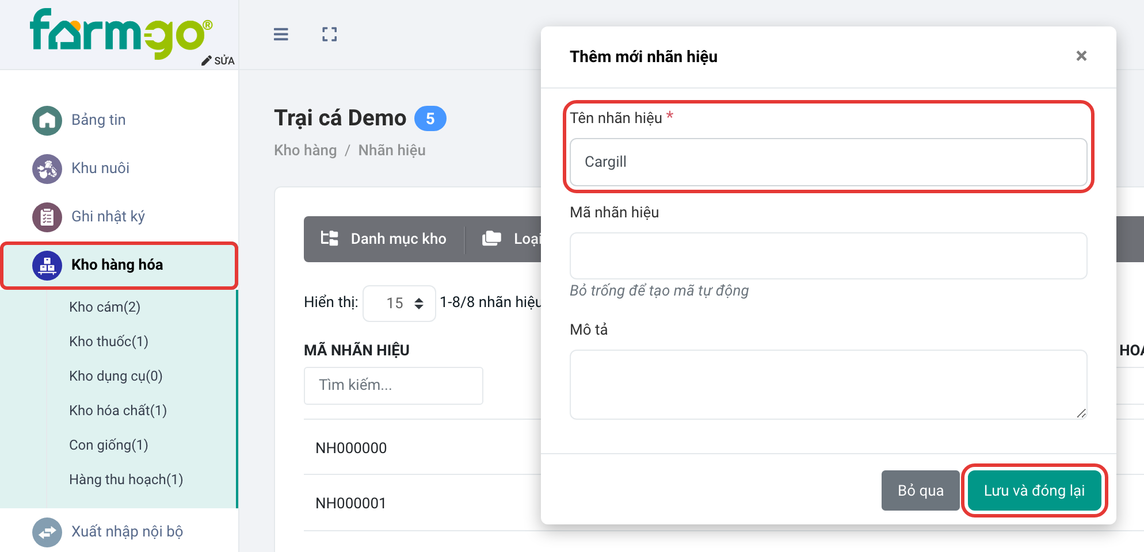This screenshot has height=552, width=1144.
Task: Toggle fullscreen mode icon
Action: pos(330,34)
